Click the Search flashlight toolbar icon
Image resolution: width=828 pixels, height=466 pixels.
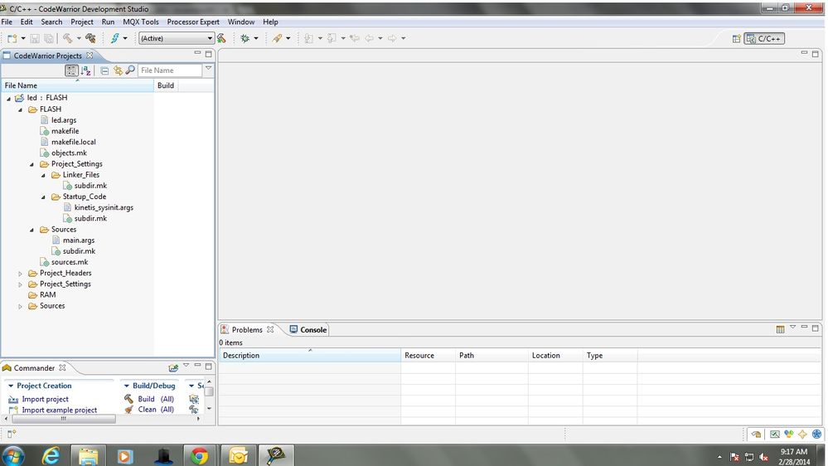pos(277,38)
